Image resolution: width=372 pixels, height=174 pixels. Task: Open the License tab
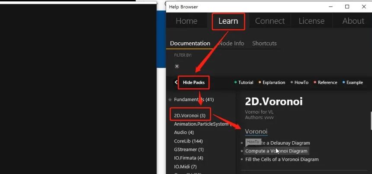pos(311,21)
